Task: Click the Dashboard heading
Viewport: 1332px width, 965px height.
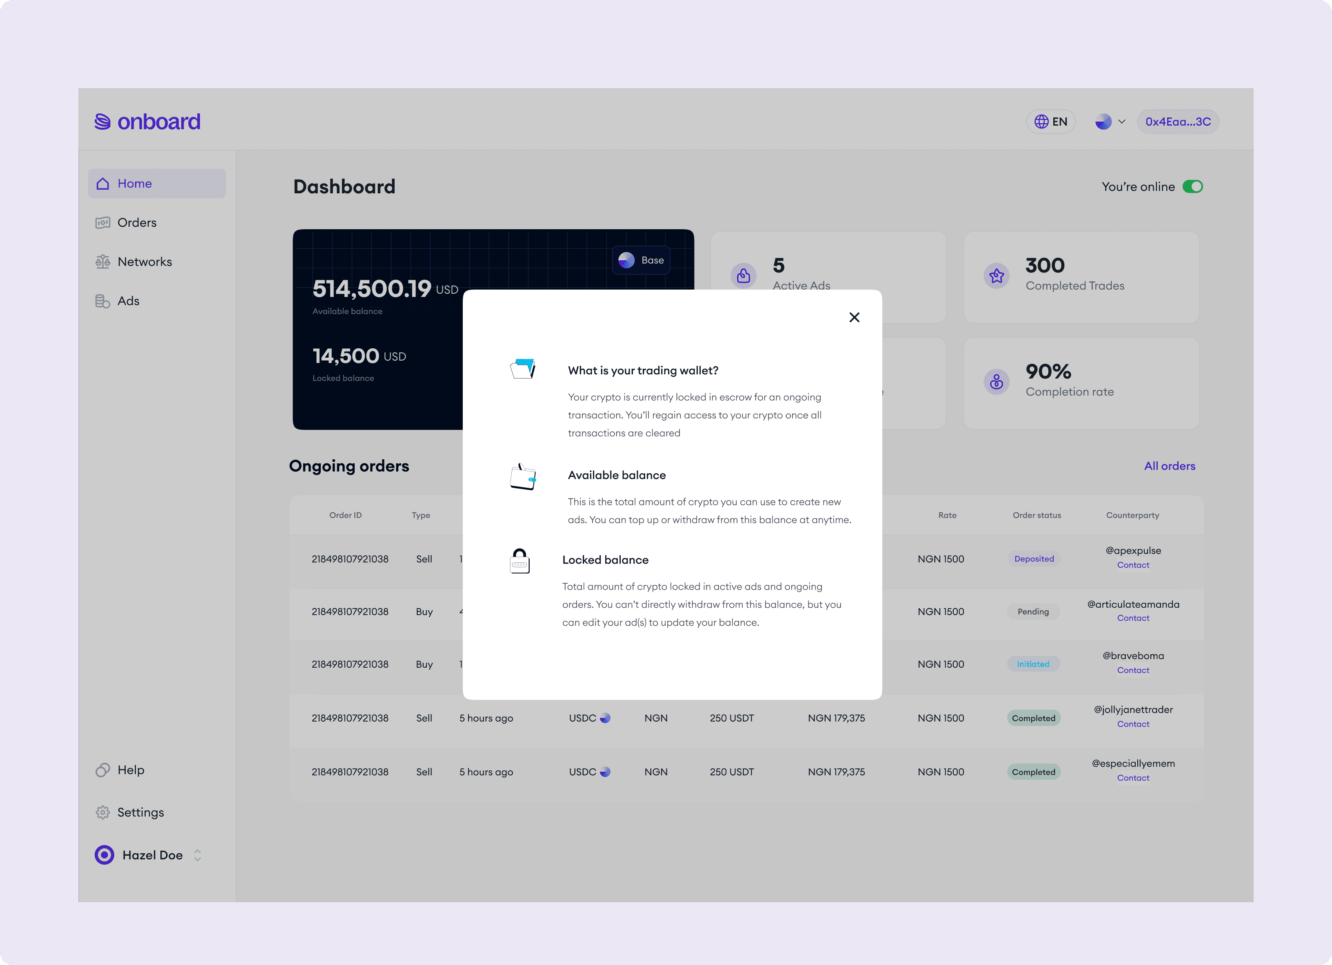Action: pyautogui.click(x=344, y=187)
